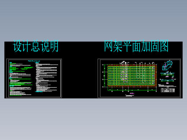Click the 网架平面加固图 title text
187x140 pixels.
(x=136, y=46)
